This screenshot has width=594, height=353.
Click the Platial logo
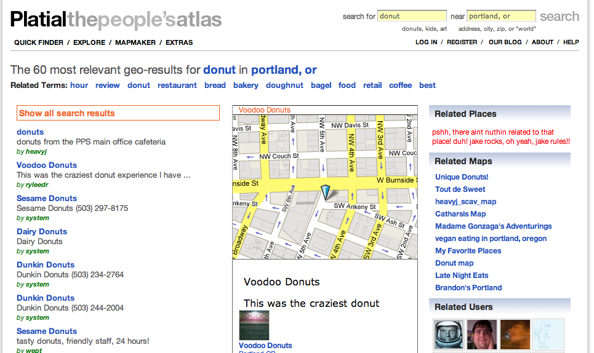point(116,19)
